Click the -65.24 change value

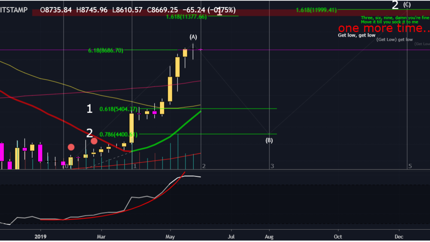click(x=194, y=10)
